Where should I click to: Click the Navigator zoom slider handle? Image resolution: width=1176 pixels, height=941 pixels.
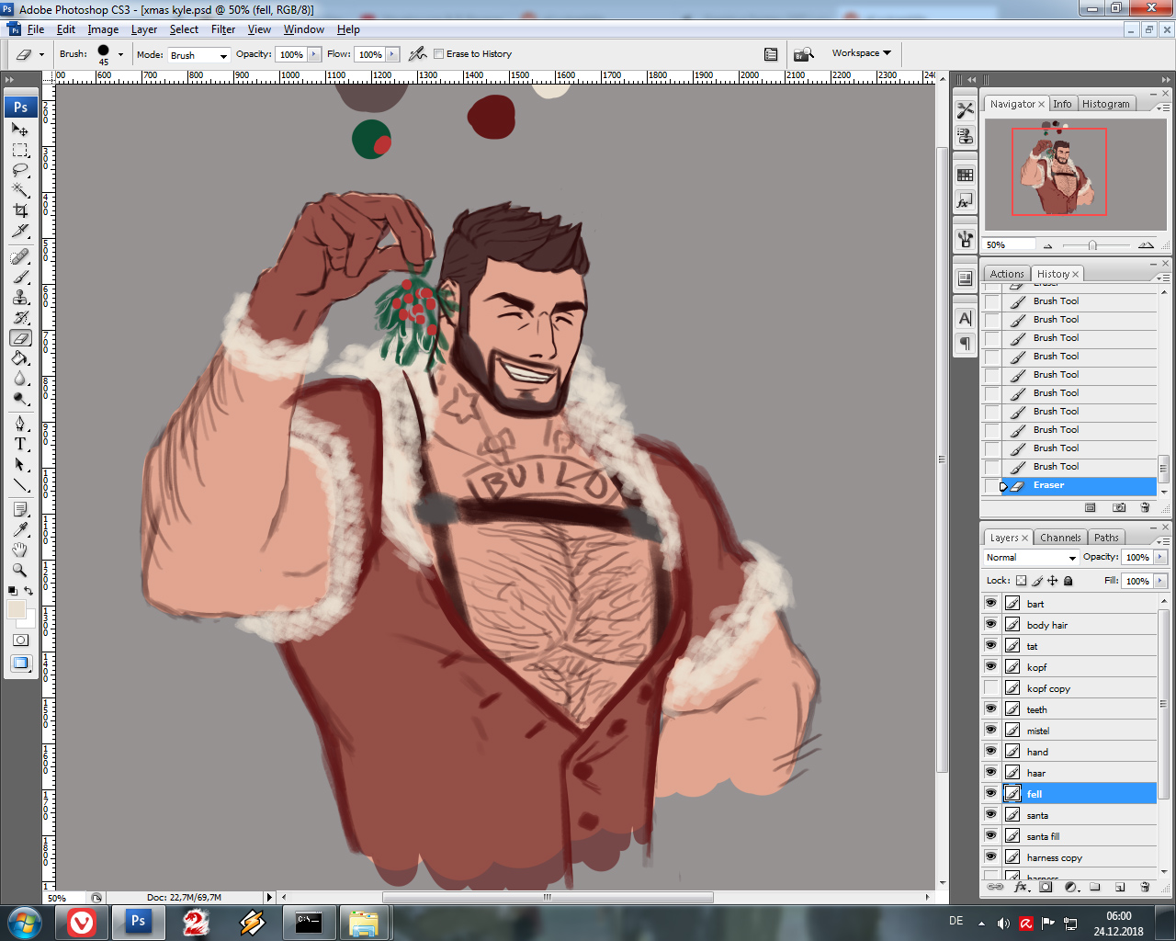coord(1092,245)
